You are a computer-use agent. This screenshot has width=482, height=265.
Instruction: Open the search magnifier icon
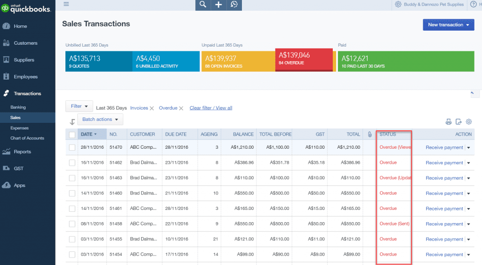point(203,4)
